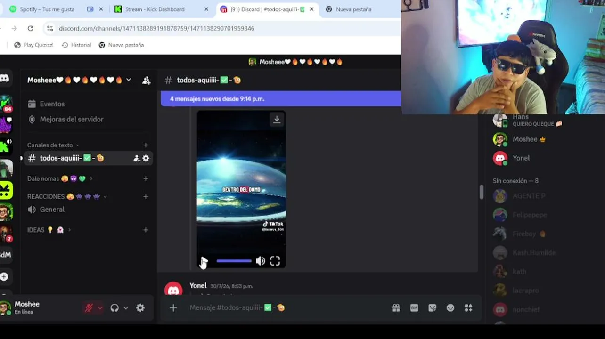
Task: Open Nueva pestaña bookmark
Action: (x=121, y=45)
